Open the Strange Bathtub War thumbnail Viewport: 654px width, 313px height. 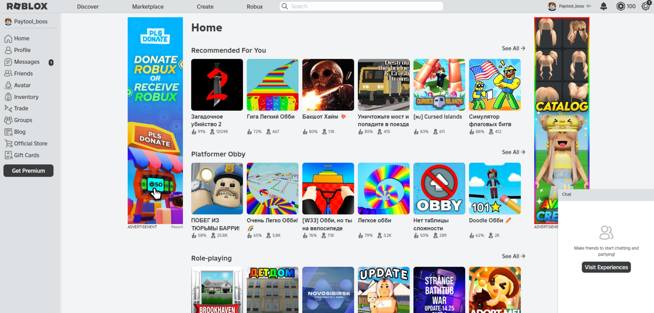(x=439, y=290)
